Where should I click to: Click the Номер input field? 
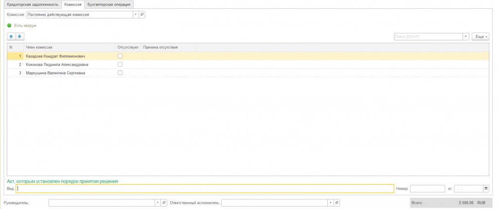coord(427,189)
